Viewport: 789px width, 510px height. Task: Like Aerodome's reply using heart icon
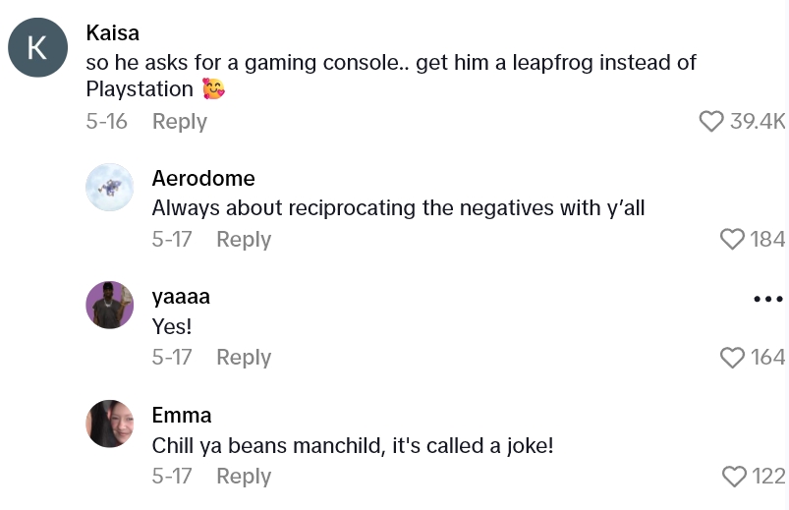(x=732, y=239)
